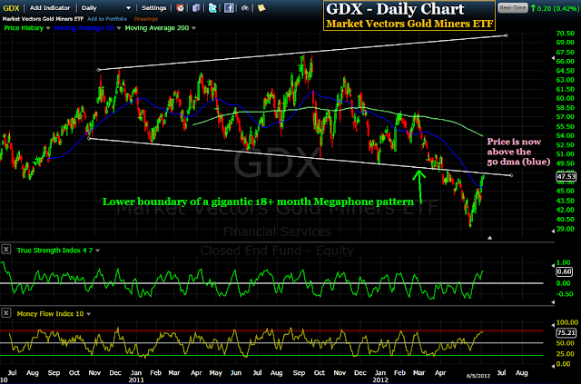Click the 70.50 price axis label
The width and height of the screenshot is (581, 384).
click(566, 34)
